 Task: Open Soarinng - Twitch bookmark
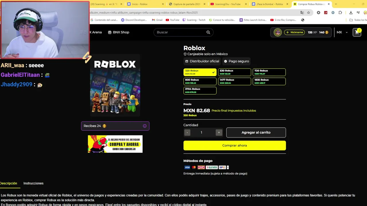[x=194, y=20]
